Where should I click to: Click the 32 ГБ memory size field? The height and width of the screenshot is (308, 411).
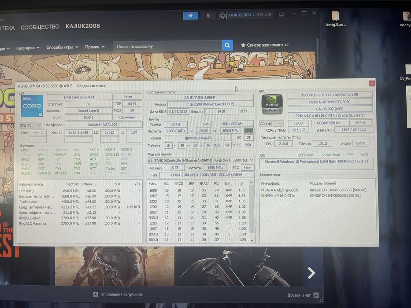(175, 124)
